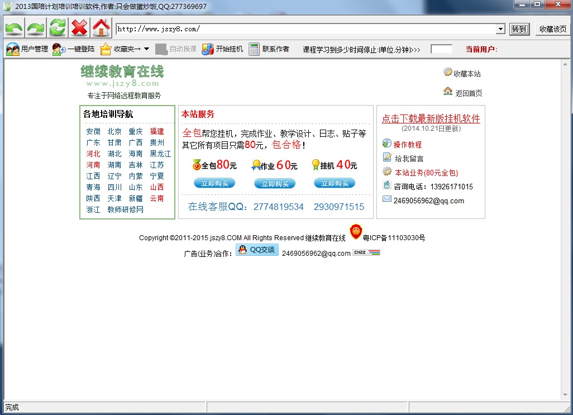This screenshot has height=415, width=573.
Task: Open 浙江 training link
Action: tap(93, 209)
